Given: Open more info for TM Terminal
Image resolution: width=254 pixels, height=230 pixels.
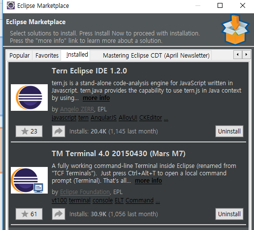Looking at the screenshot, I should coord(148,181).
